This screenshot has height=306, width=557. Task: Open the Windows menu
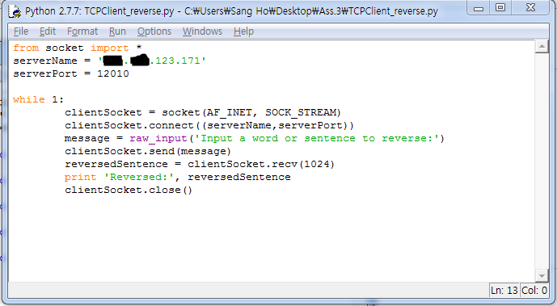point(202,31)
